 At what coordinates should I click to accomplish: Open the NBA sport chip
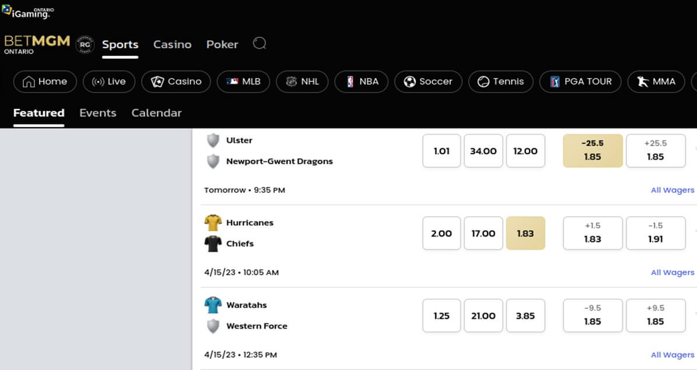click(362, 82)
